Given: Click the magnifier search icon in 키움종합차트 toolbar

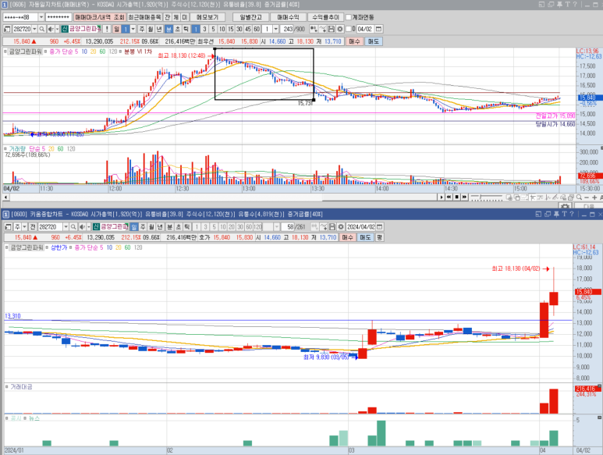Looking at the screenshot, I should tap(73, 227).
